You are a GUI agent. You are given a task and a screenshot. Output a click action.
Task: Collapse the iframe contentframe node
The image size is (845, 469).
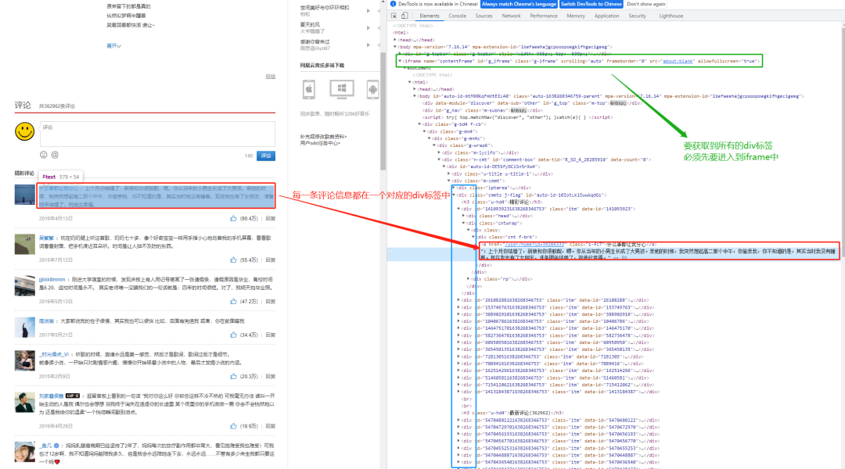400,61
